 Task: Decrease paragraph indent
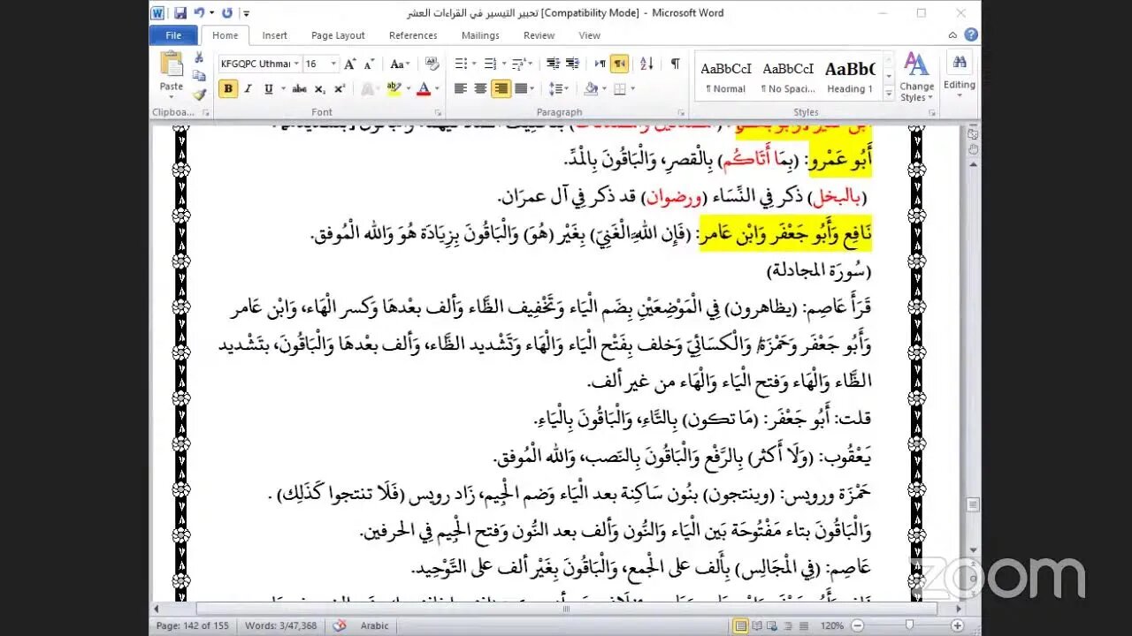[553, 64]
